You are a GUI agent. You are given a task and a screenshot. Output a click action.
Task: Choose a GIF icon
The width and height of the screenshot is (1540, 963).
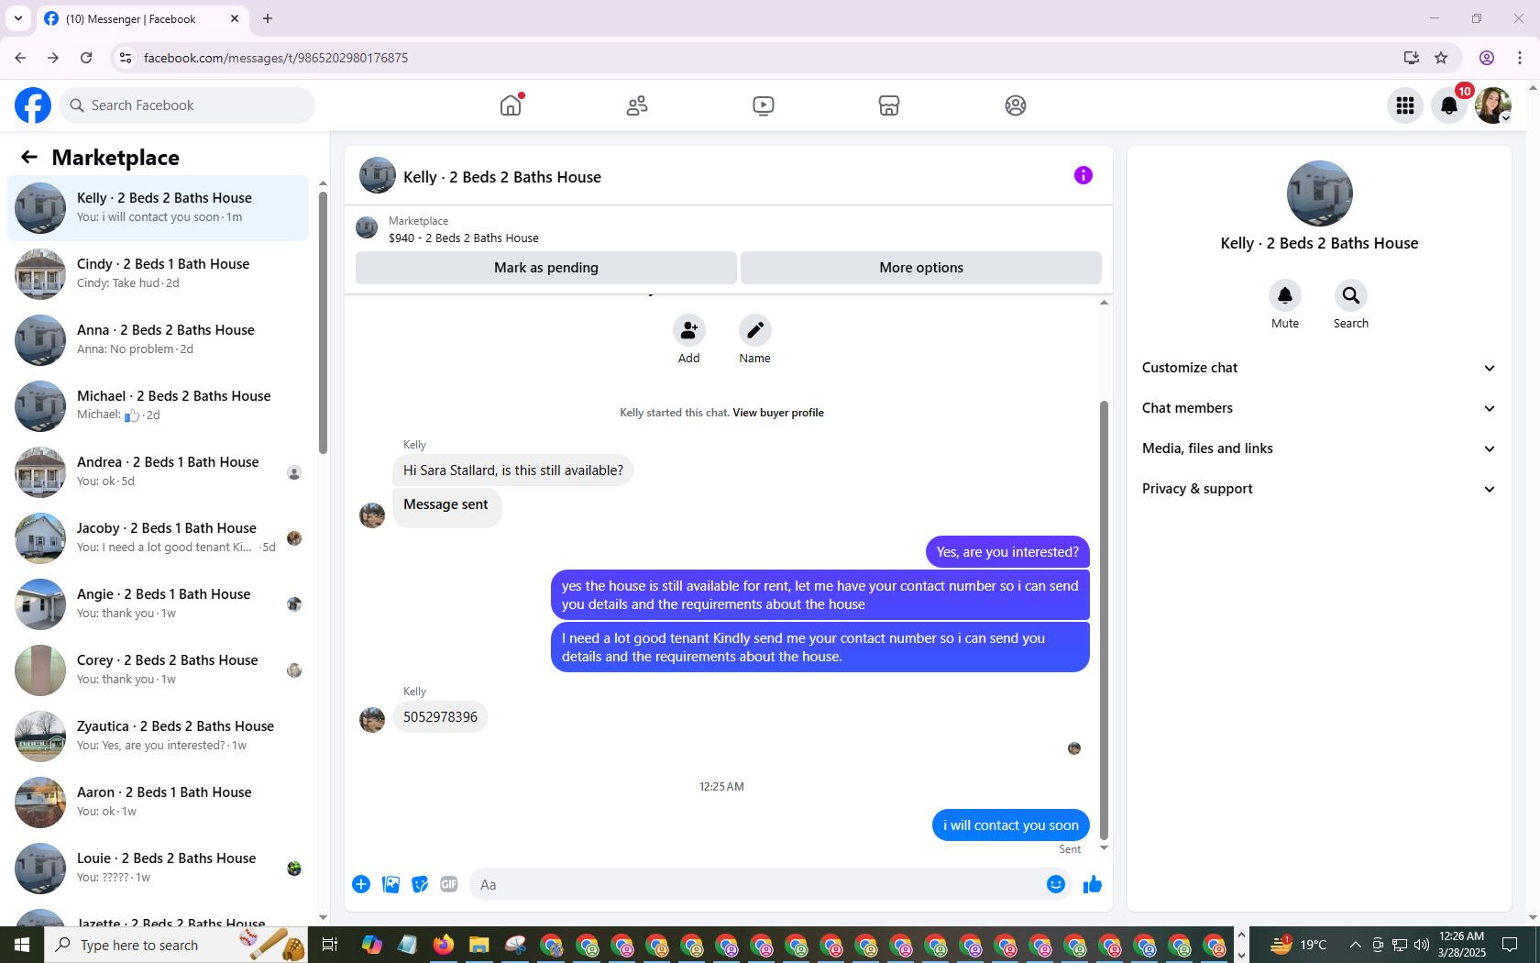(449, 884)
